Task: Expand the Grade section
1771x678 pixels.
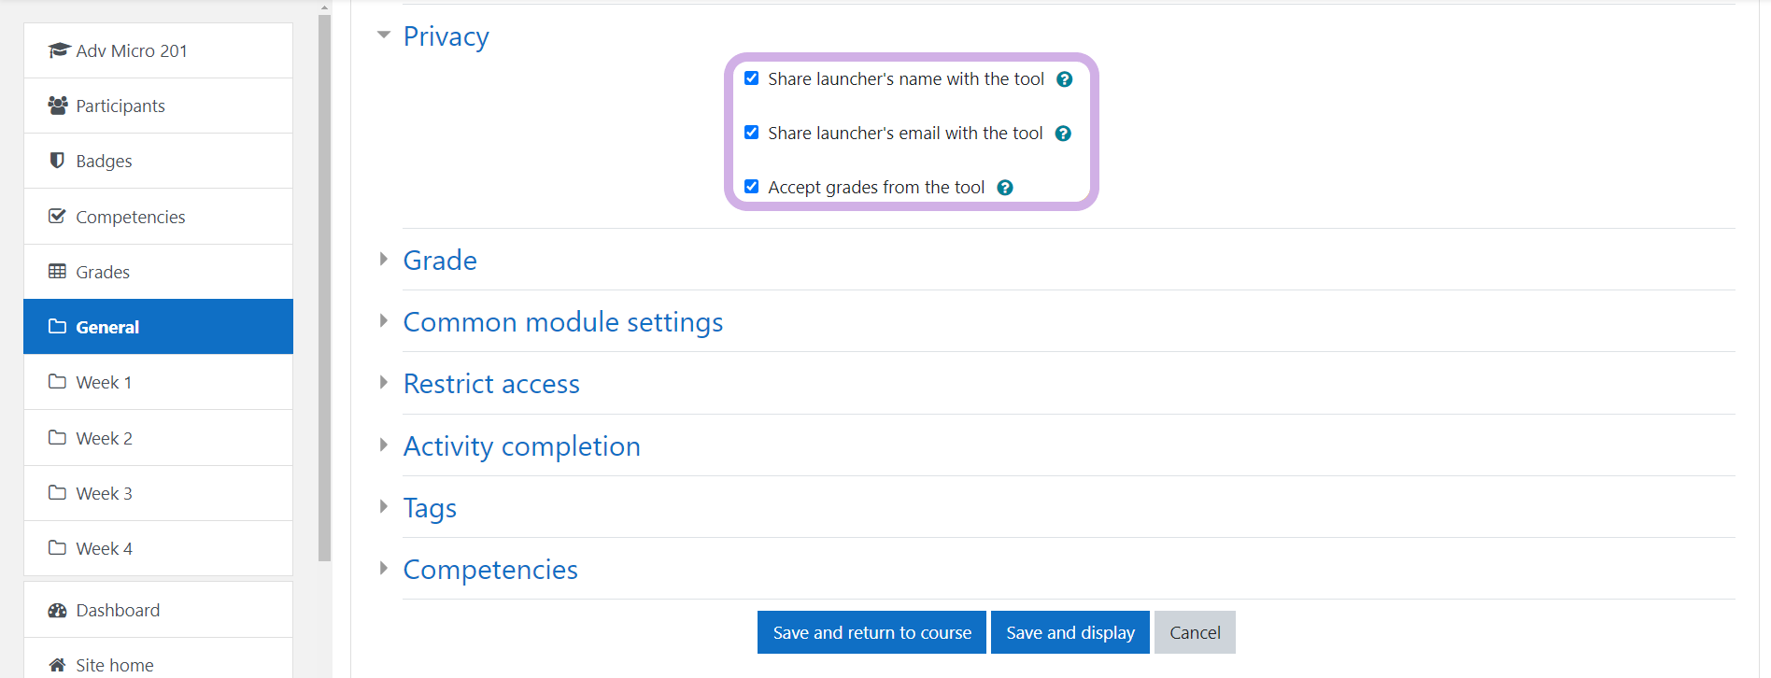Action: click(x=439, y=261)
